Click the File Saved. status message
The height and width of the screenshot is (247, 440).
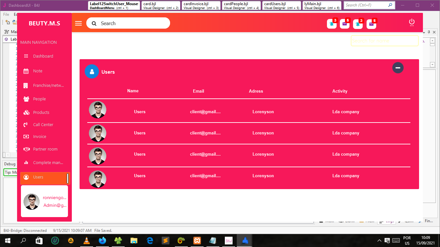(x=103, y=231)
